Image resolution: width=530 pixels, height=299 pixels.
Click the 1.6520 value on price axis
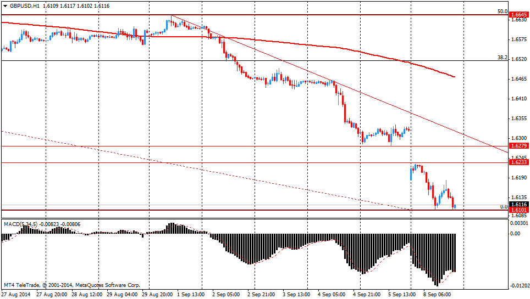click(520, 59)
